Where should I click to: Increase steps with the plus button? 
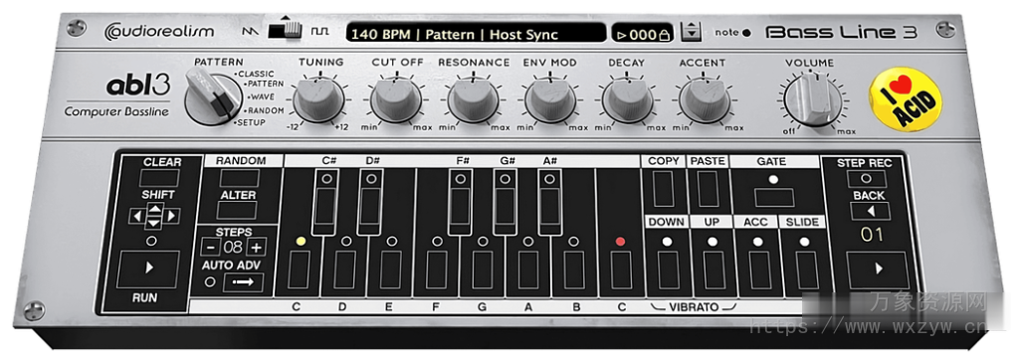tap(257, 247)
